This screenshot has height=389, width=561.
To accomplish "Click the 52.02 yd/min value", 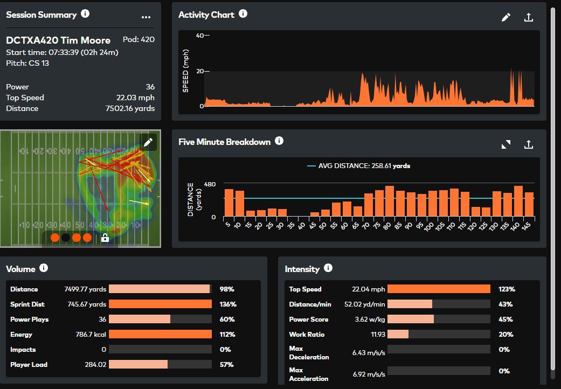I will pyautogui.click(x=365, y=304).
